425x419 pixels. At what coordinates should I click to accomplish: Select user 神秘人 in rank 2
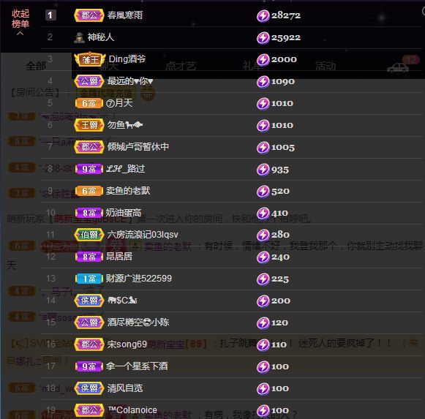(100, 37)
